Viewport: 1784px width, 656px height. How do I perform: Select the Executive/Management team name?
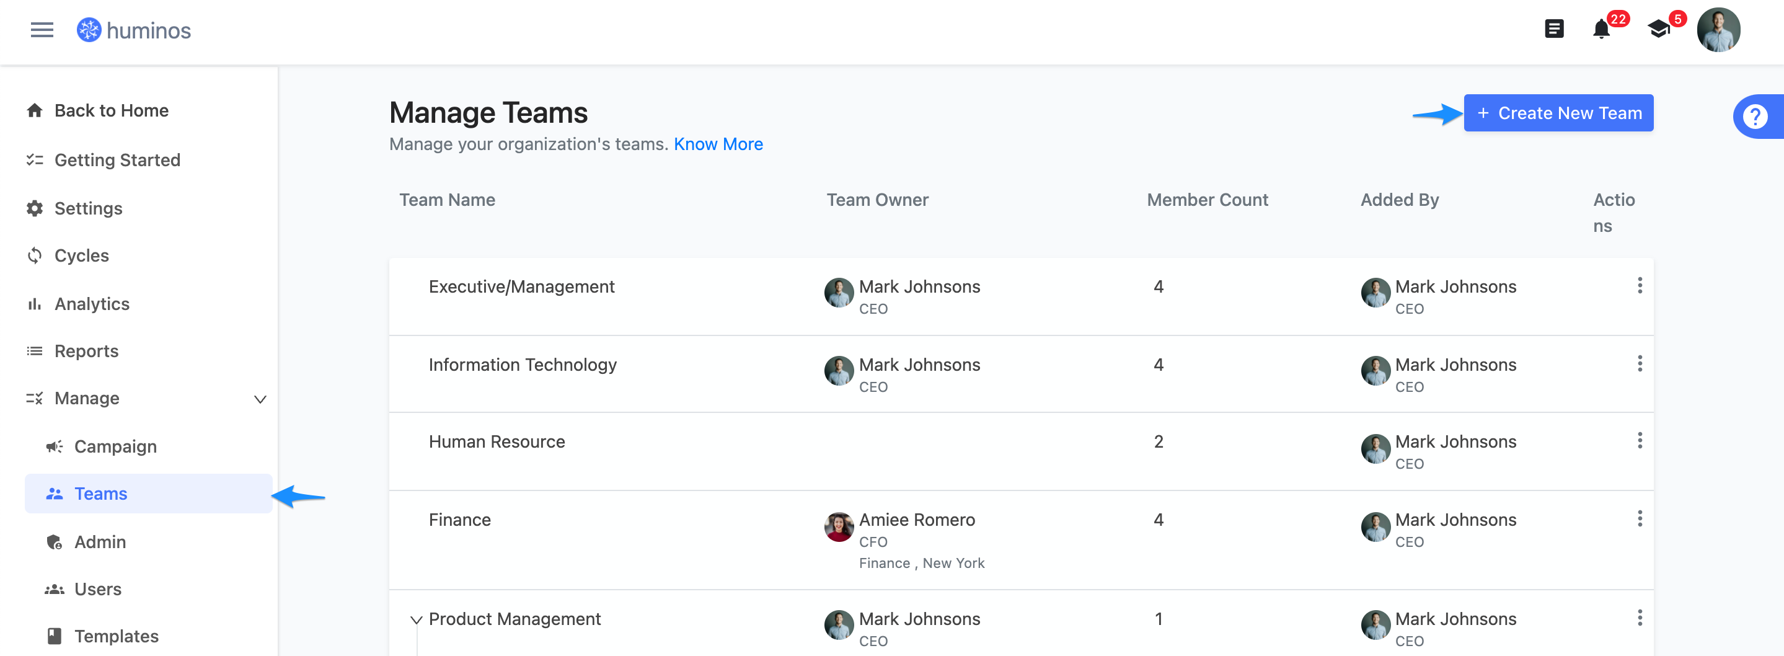521,287
